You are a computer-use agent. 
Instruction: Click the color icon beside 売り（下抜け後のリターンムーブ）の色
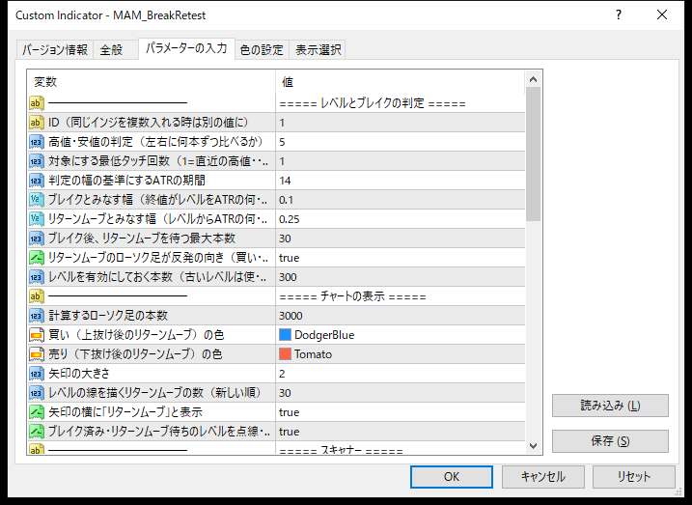coord(37,354)
